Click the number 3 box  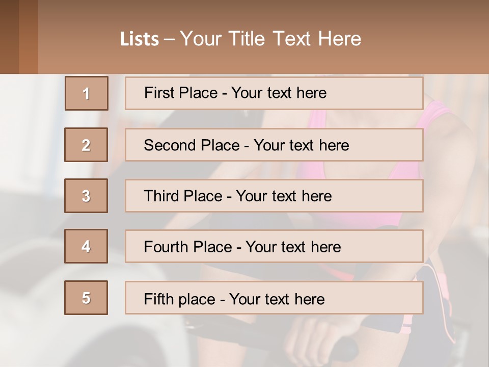click(x=86, y=196)
